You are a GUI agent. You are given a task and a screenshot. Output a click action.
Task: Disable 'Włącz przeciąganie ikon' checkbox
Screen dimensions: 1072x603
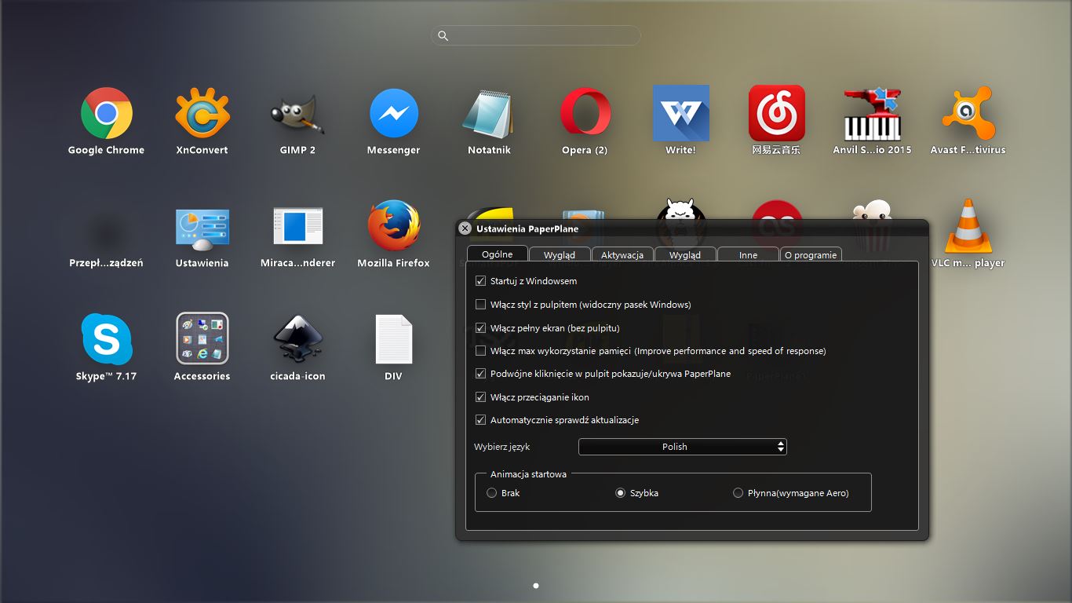click(481, 397)
